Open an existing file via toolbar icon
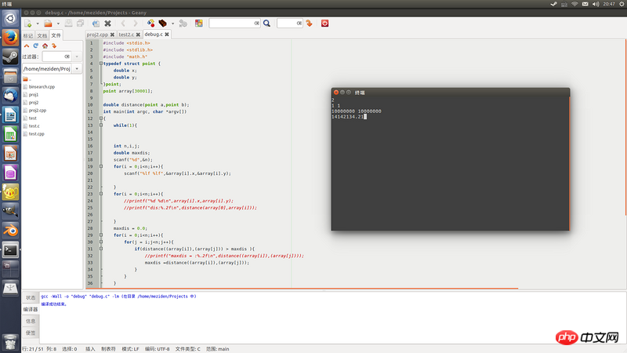The height and width of the screenshot is (353, 627). [x=48, y=24]
